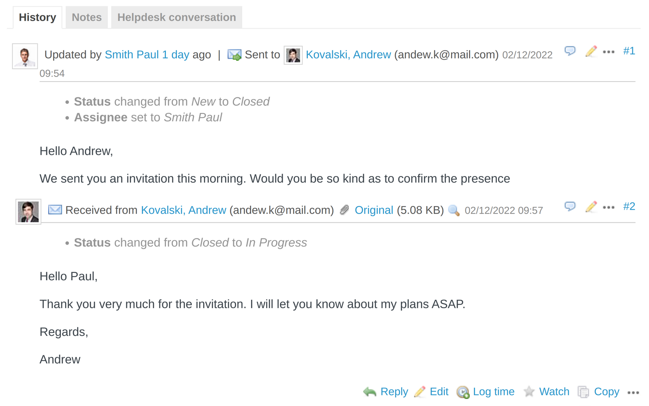Image resolution: width=649 pixels, height=406 pixels.
Task: Expand more actions ellipsis on entry #2
Action: (609, 207)
